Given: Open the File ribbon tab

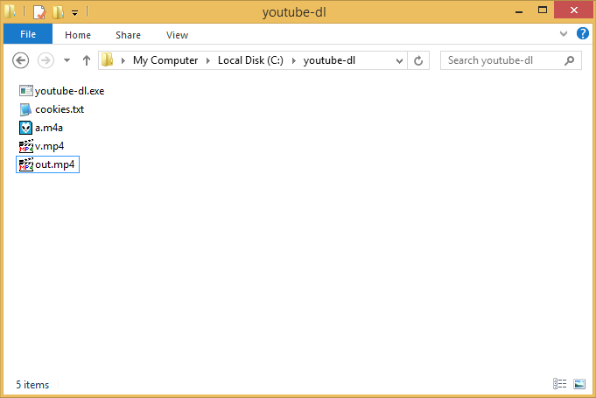Looking at the screenshot, I should 28,34.
